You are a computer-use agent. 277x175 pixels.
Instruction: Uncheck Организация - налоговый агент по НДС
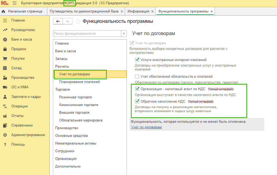(137, 89)
